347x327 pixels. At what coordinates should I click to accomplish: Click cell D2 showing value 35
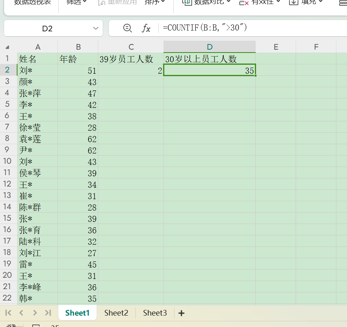[210, 70]
